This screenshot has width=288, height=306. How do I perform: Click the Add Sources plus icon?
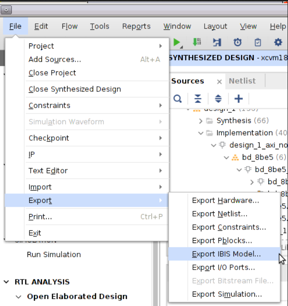pyautogui.click(x=239, y=99)
